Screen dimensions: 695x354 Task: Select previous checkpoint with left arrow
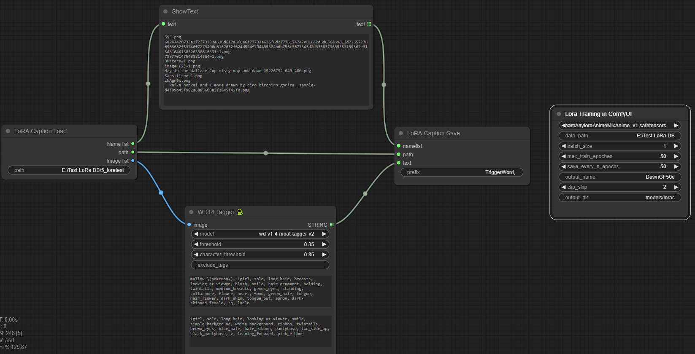pyautogui.click(x=564, y=126)
